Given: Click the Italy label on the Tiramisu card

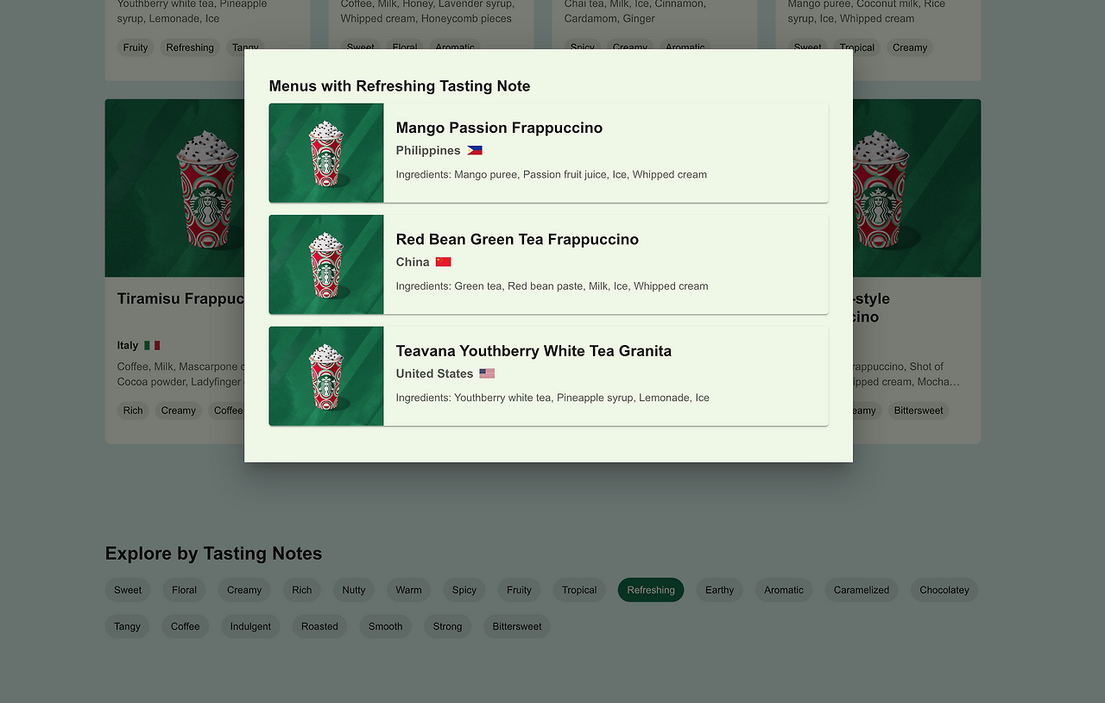Looking at the screenshot, I should tap(128, 345).
